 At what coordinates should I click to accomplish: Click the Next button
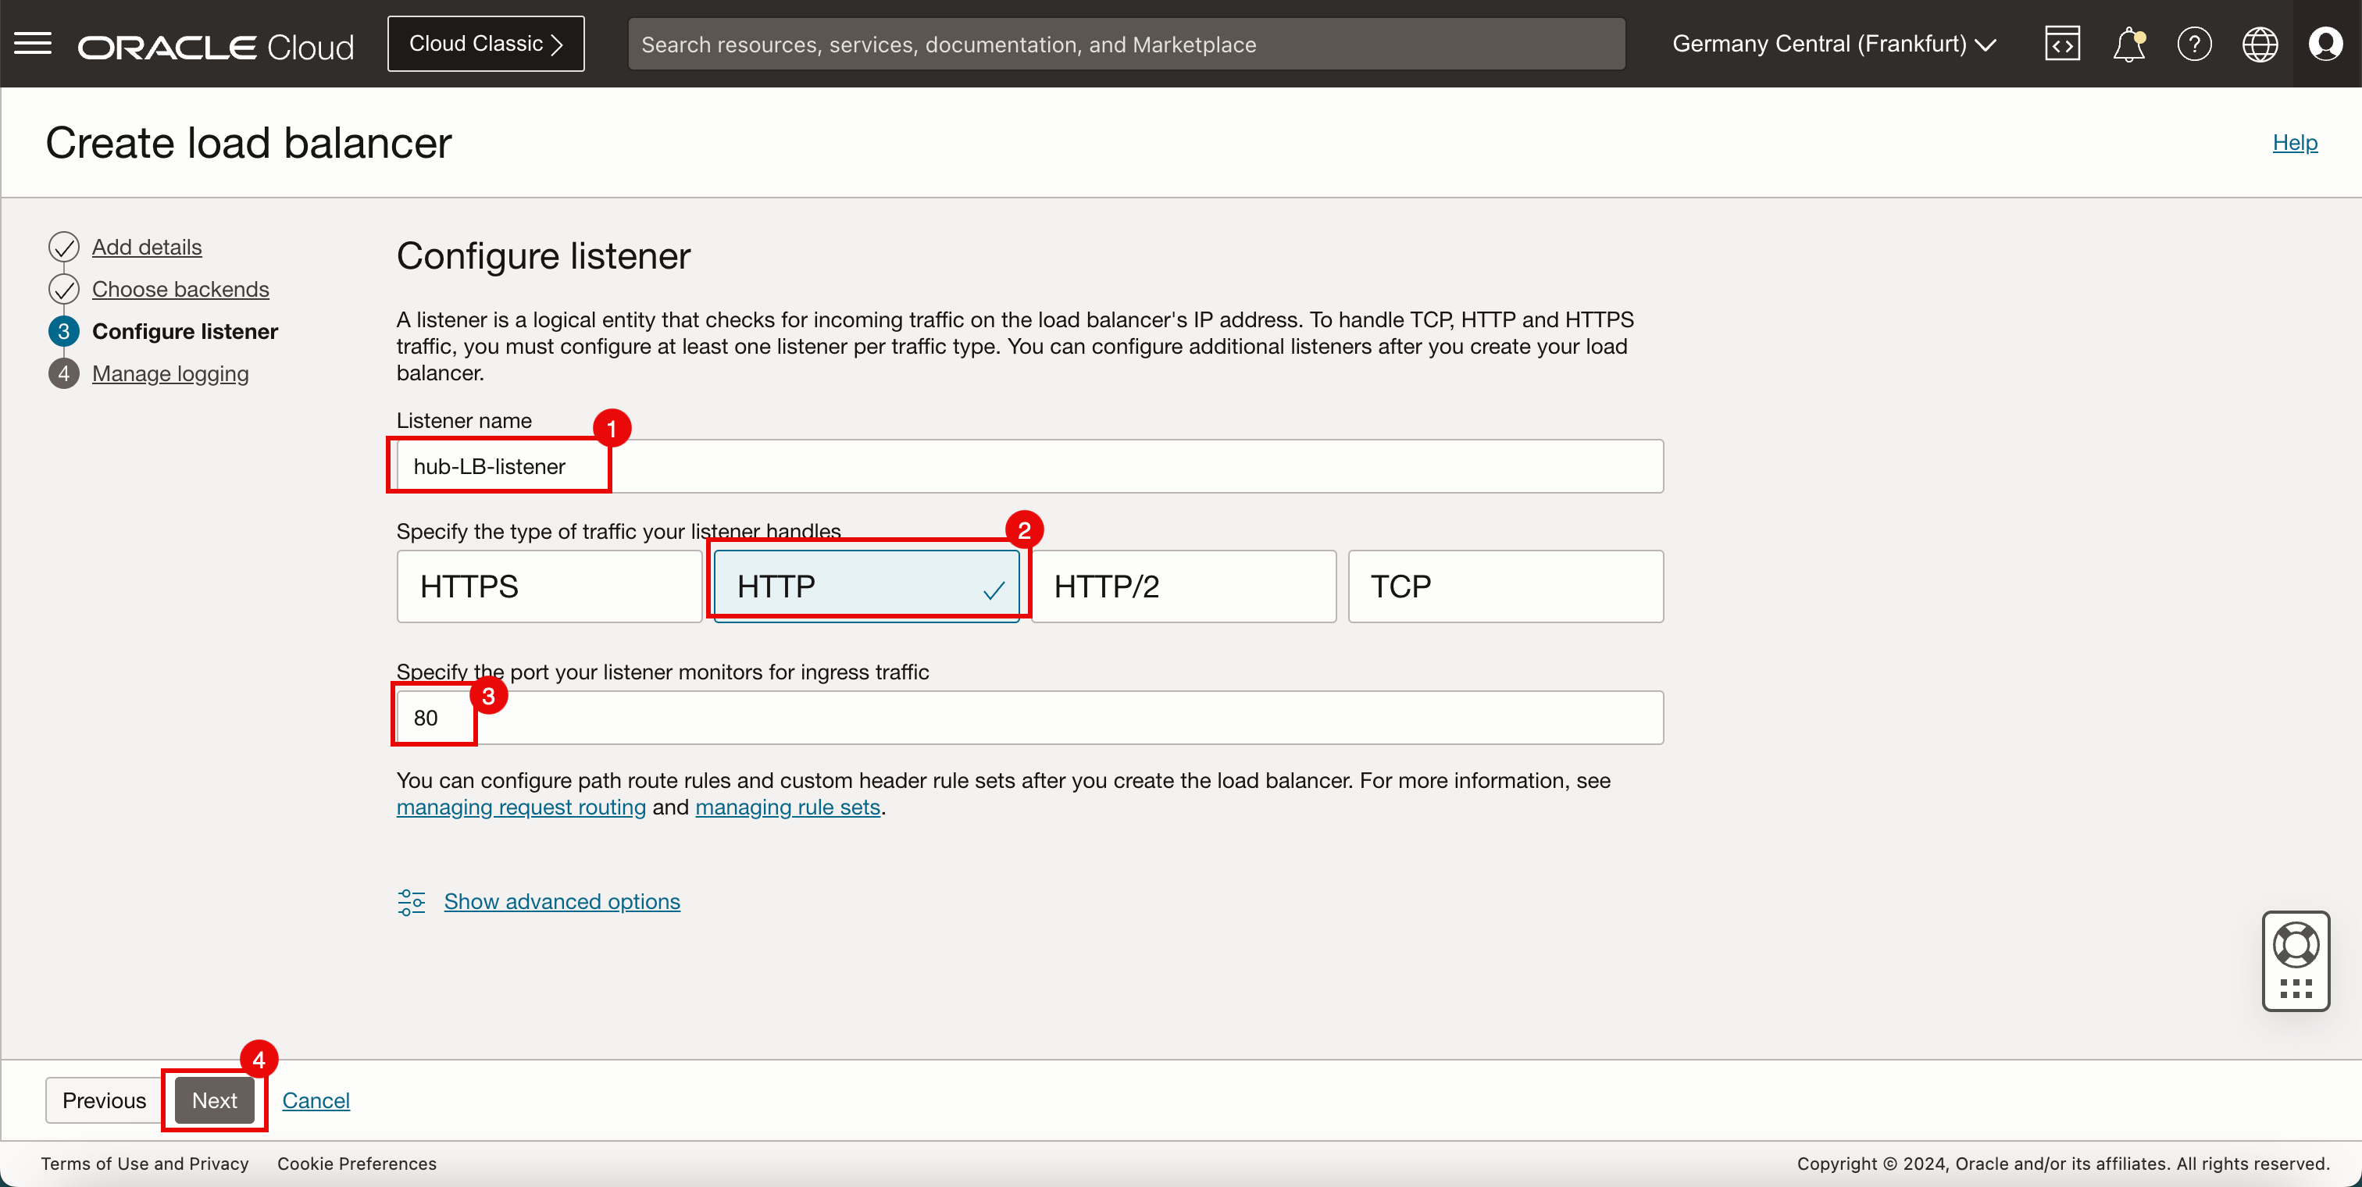[x=215, y=1100]
